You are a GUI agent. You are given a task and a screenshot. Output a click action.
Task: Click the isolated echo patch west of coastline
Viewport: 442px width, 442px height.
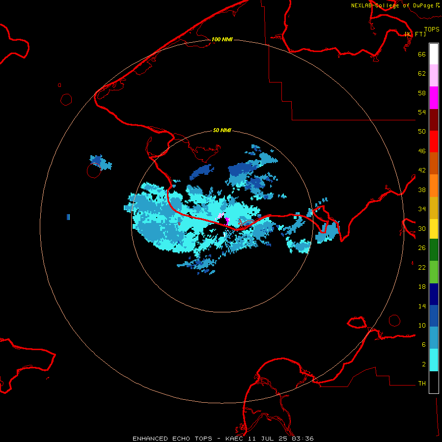[x=101, y=163]
